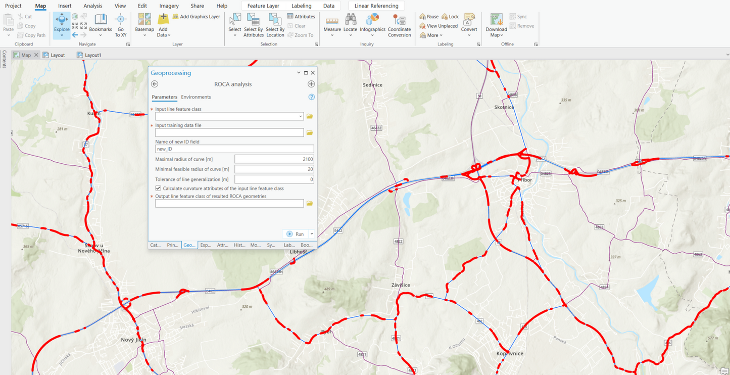The width and height of the screenshot is (730, 375).
Task: Browse for input training data file
Action: point(310,133)
